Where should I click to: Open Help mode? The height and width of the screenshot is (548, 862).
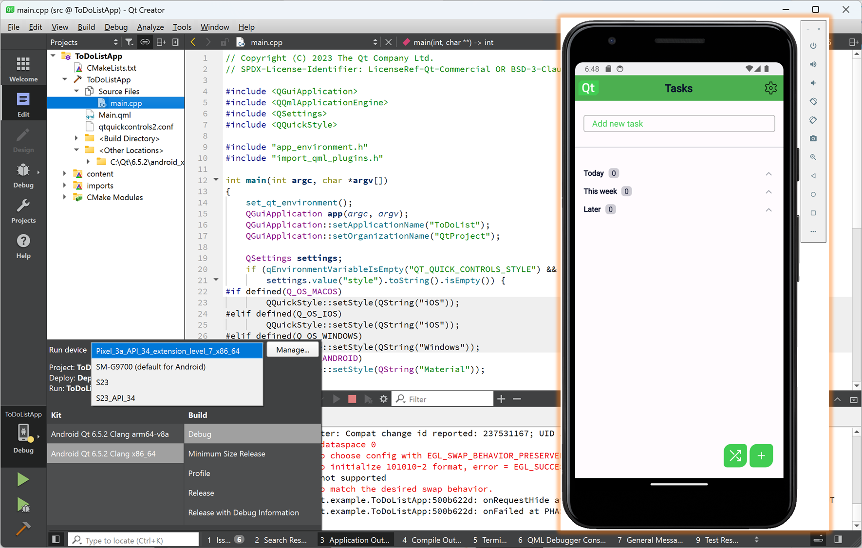tap(23, 246)
